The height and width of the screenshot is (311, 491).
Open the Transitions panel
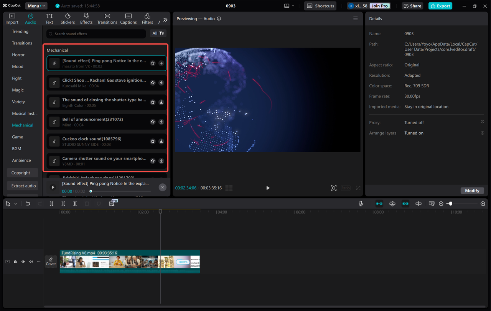coord(107,18)
